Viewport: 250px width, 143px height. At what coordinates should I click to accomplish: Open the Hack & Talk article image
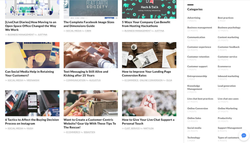click(149, 9)
